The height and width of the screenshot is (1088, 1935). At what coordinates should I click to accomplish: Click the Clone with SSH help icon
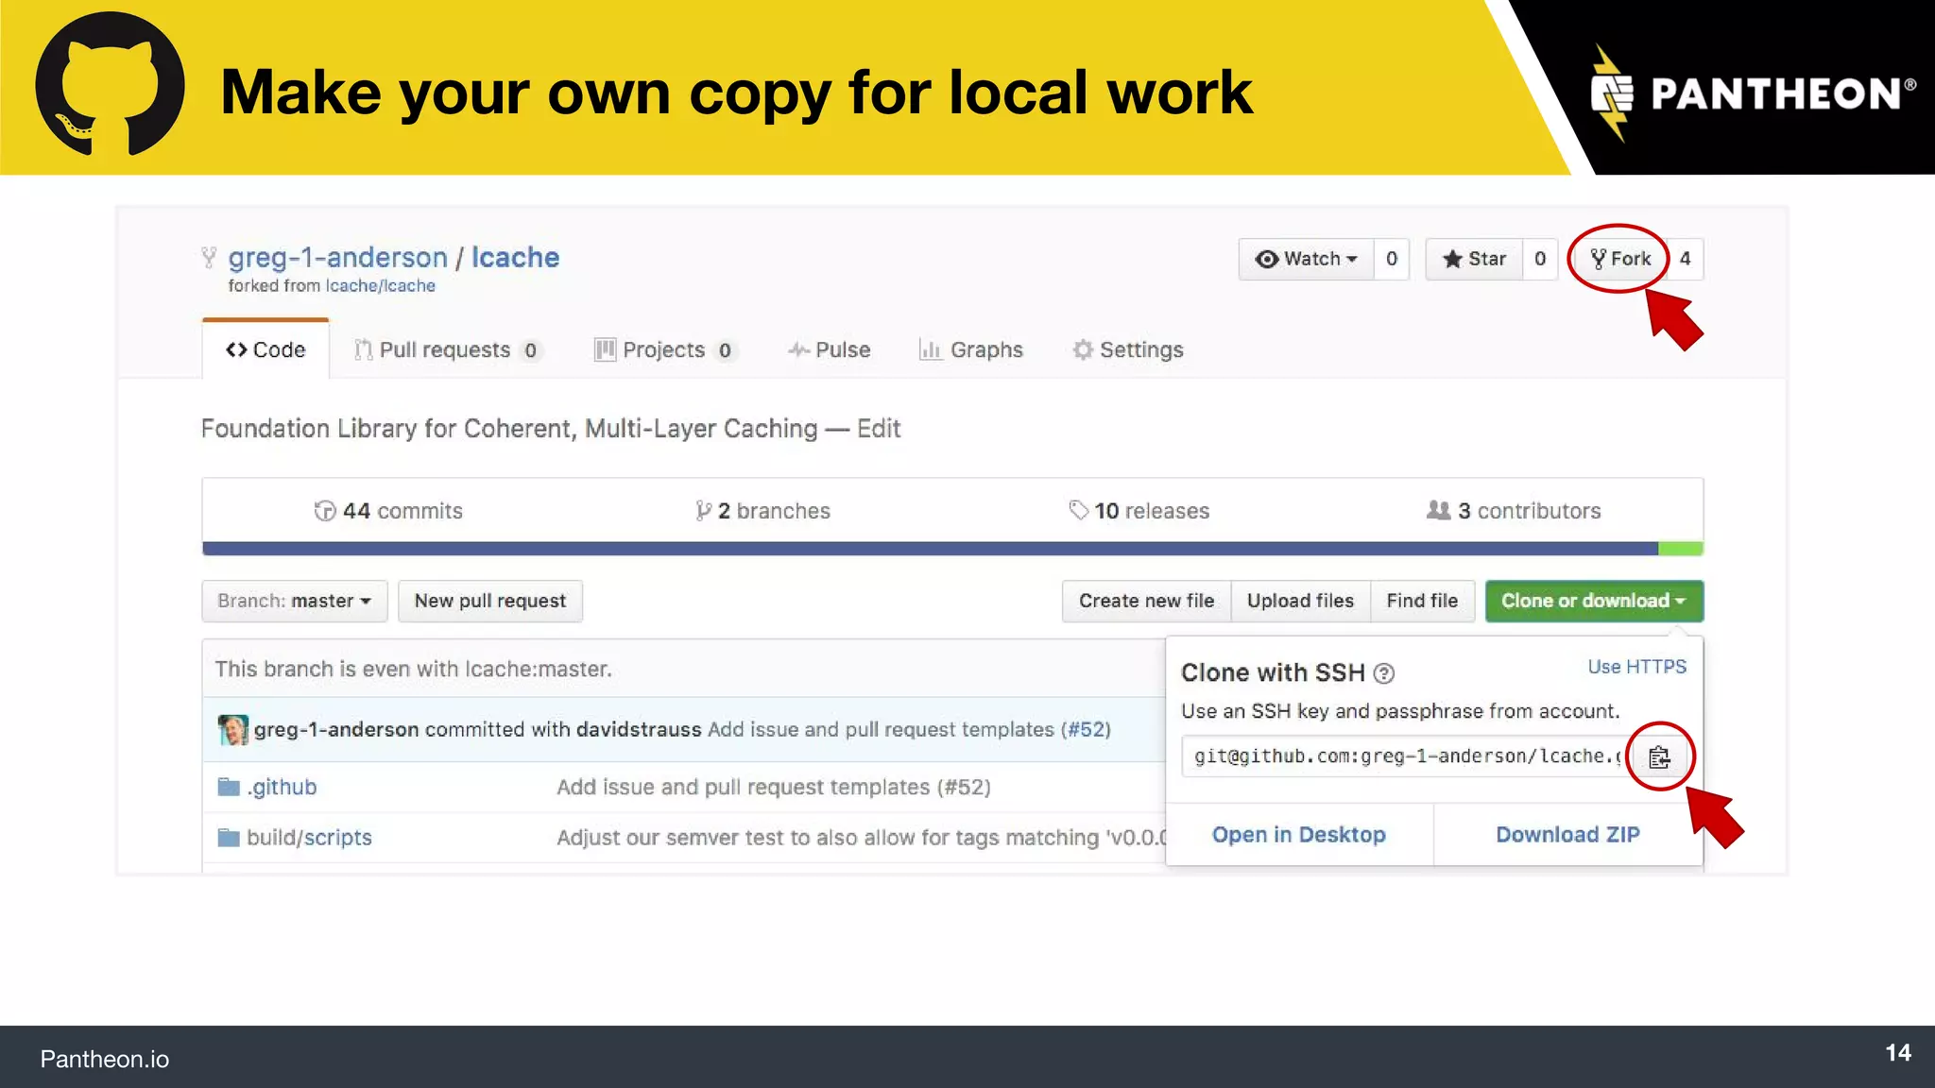coord(1383,673)
